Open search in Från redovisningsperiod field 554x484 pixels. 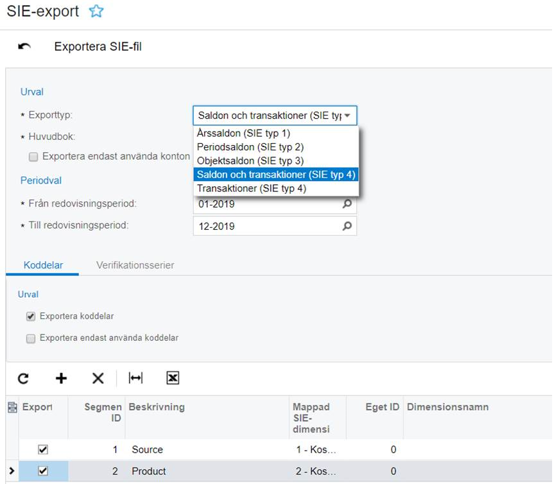click(x=347, y=204)
